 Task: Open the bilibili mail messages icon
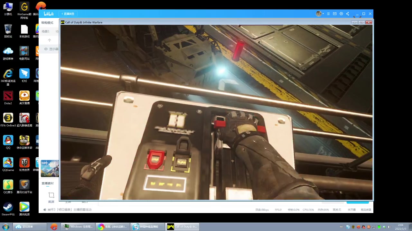tap(335, 14)
